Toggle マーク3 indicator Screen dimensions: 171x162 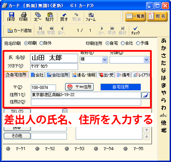point(67,149)
